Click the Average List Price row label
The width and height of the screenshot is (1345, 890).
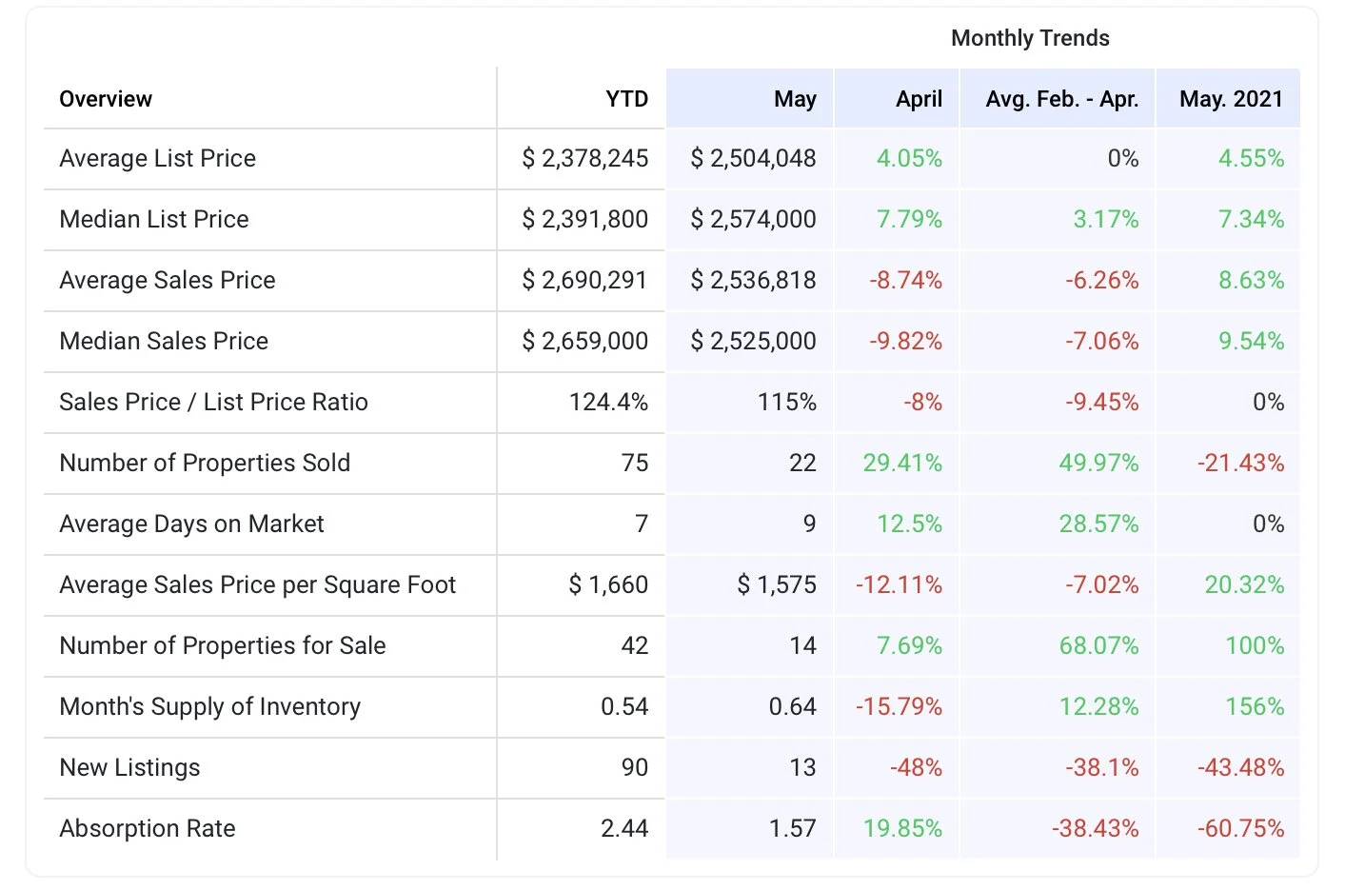[158, 158]
